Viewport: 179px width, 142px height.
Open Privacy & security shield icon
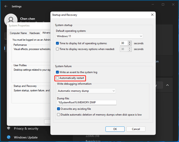[x=9, y=128]
